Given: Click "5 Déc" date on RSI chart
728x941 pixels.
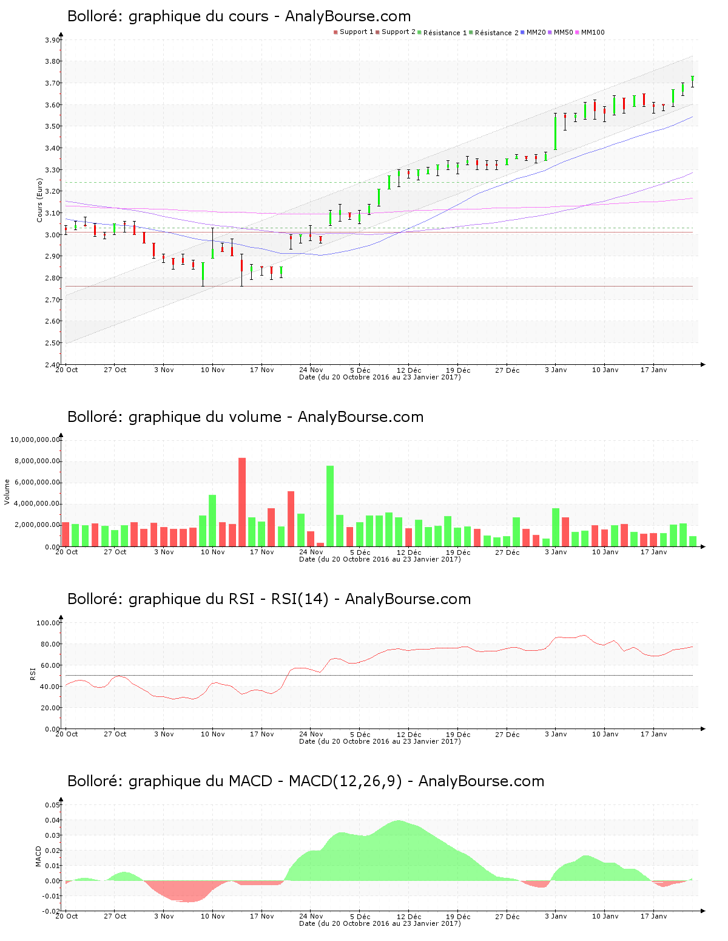Looking at the screenshot, I should click(360, 734).
